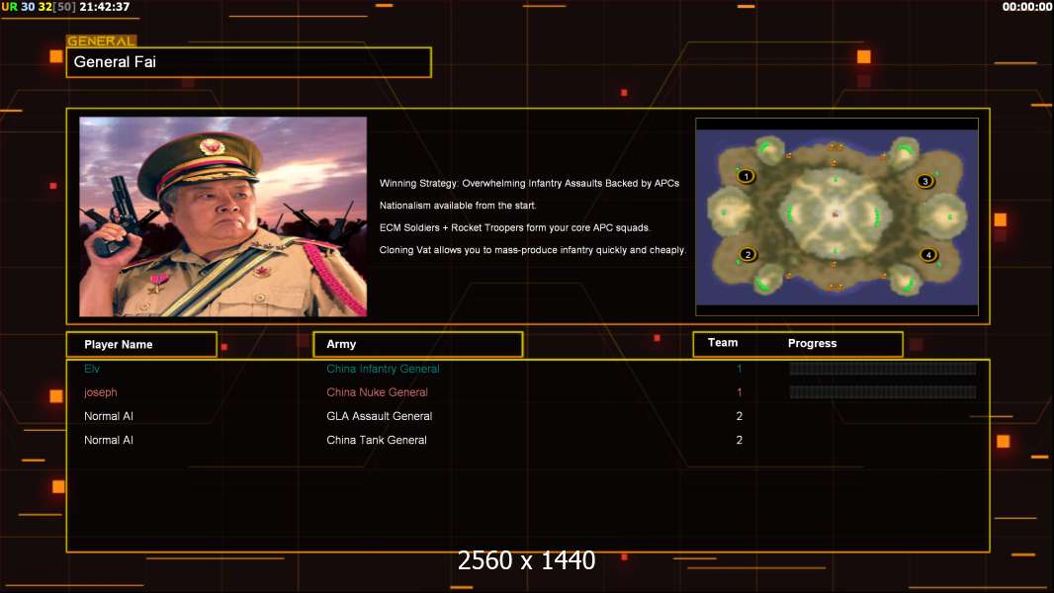Click the Cloning Vat description line
The height and width of the screenshot is (593, 1054).
(x=532, y=250)
